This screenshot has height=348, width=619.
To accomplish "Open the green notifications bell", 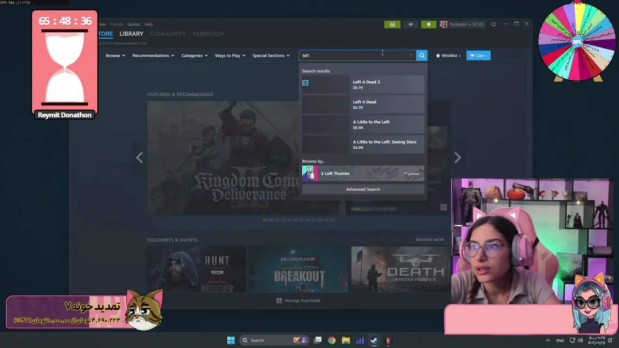I will pos(428,24).
